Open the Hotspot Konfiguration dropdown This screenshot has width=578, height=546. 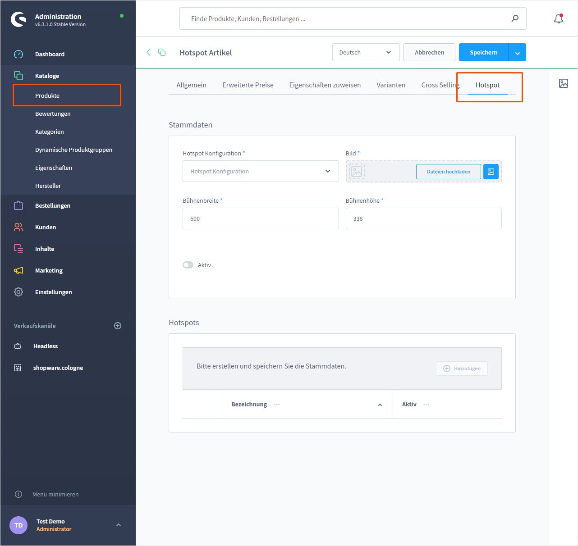(261, 171)
